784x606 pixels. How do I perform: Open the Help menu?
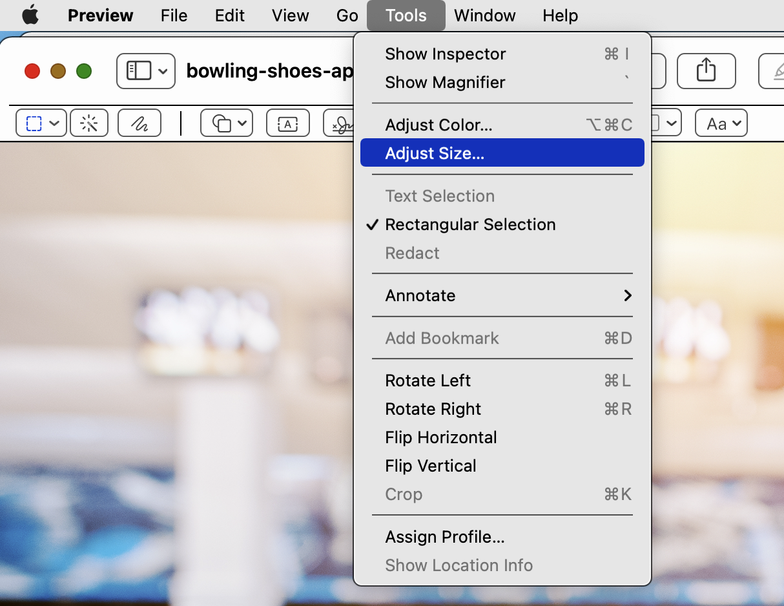(561, 15)
